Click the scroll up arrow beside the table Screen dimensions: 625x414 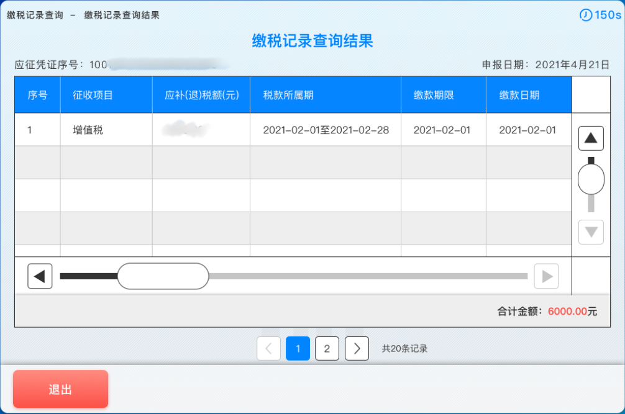click(590, 138)
